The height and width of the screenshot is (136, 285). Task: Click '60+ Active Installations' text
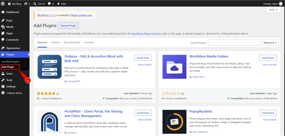tap(174, 99)
